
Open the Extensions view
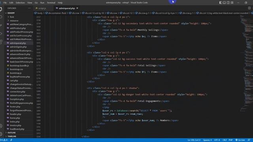coord(1,42)
